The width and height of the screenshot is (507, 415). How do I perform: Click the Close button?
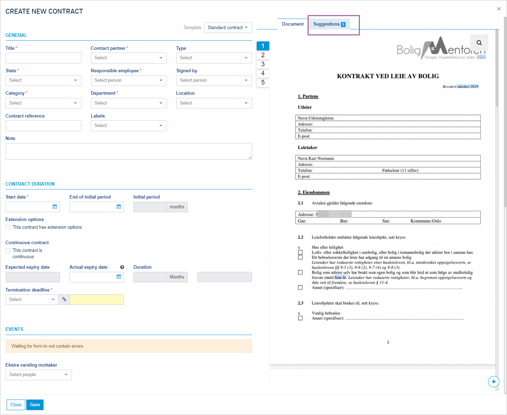(x=16, y=404)
